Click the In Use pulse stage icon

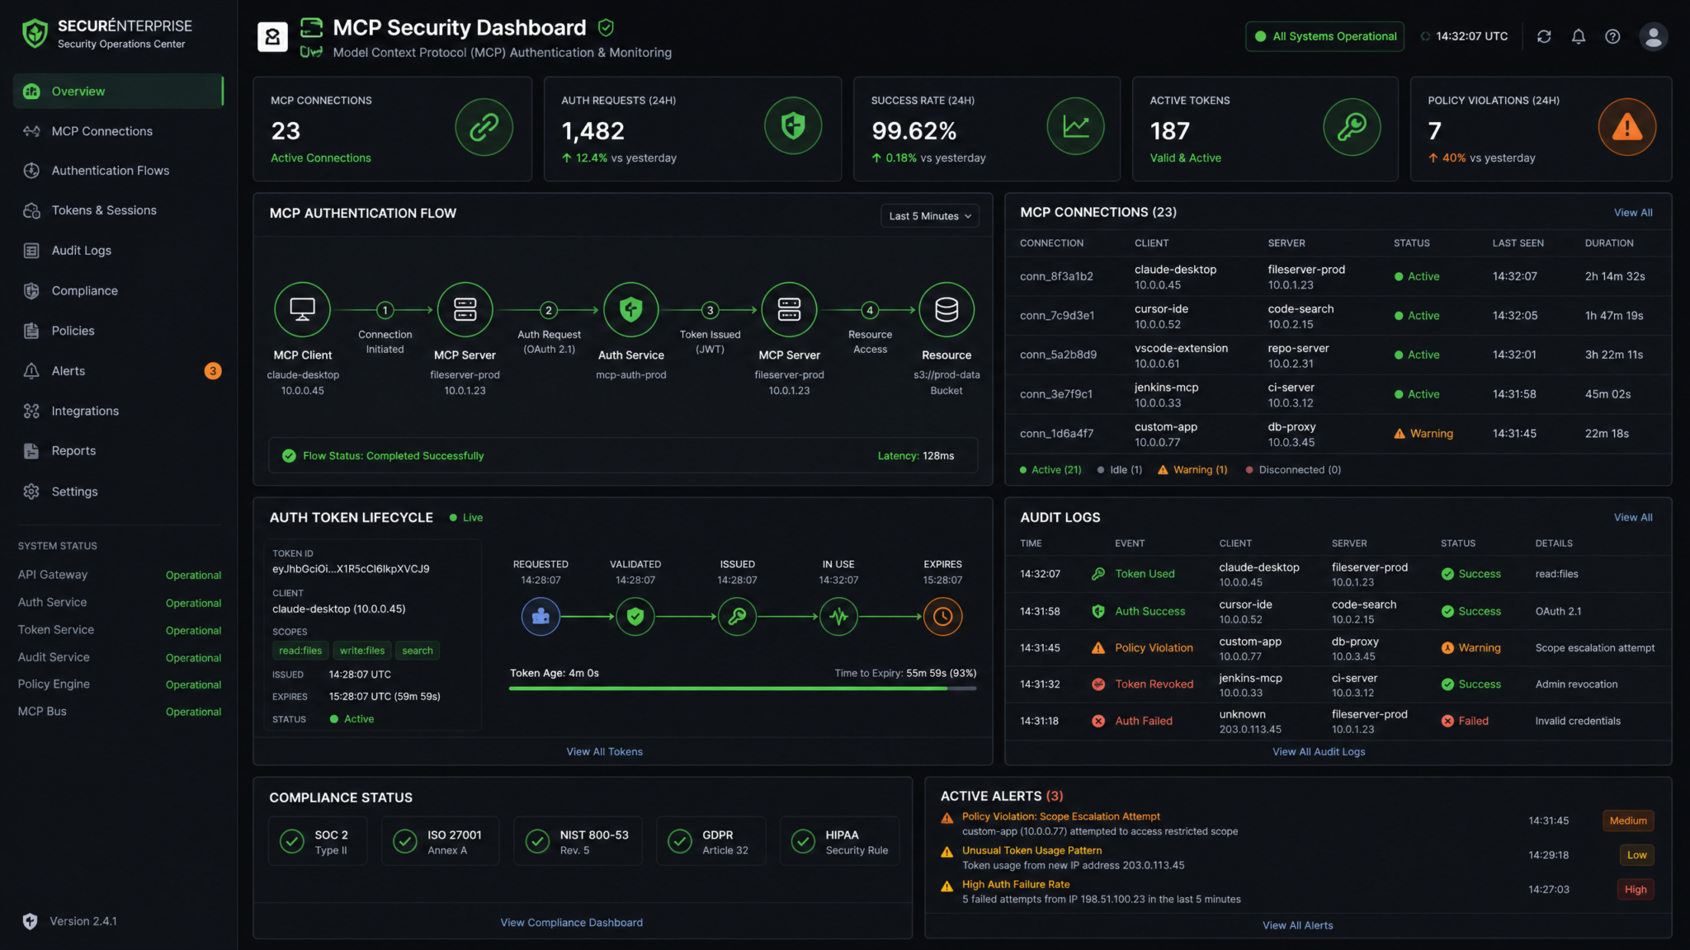click(x=838, y=616)
